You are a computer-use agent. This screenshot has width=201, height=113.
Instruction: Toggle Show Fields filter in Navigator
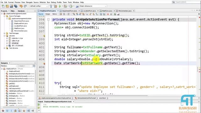(x=7, y=110)
